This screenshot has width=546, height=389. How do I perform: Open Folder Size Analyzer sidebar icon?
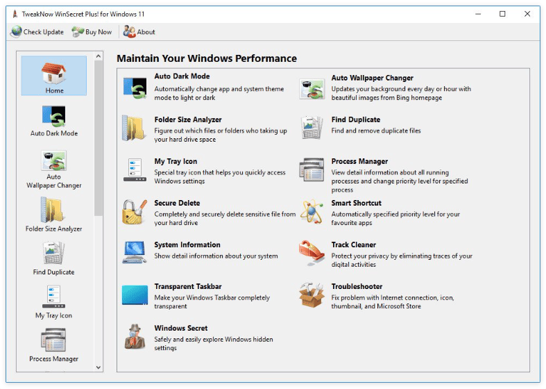pos(53,210)
